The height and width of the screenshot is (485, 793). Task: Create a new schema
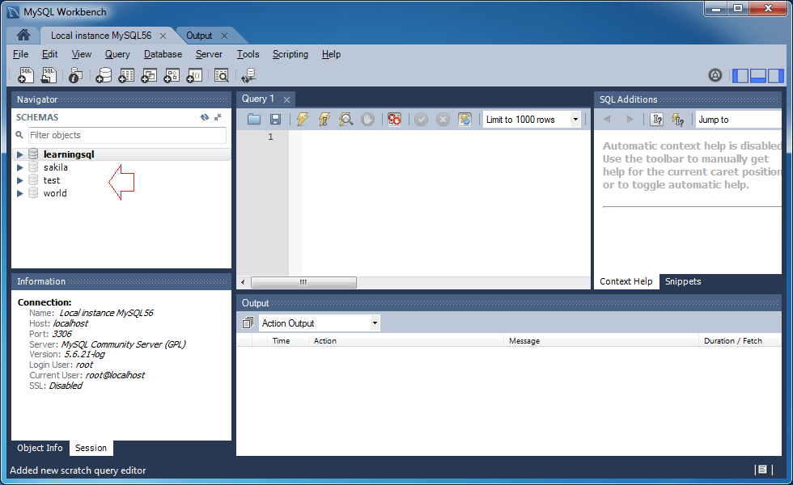pyautogui.click(x=104, y=75)
